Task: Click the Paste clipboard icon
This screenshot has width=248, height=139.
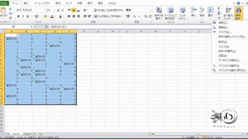Action: [x=3, y=10]
